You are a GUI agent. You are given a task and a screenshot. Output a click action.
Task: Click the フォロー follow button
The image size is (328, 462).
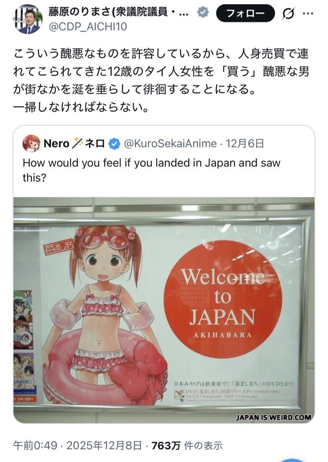tap(245, 13)
